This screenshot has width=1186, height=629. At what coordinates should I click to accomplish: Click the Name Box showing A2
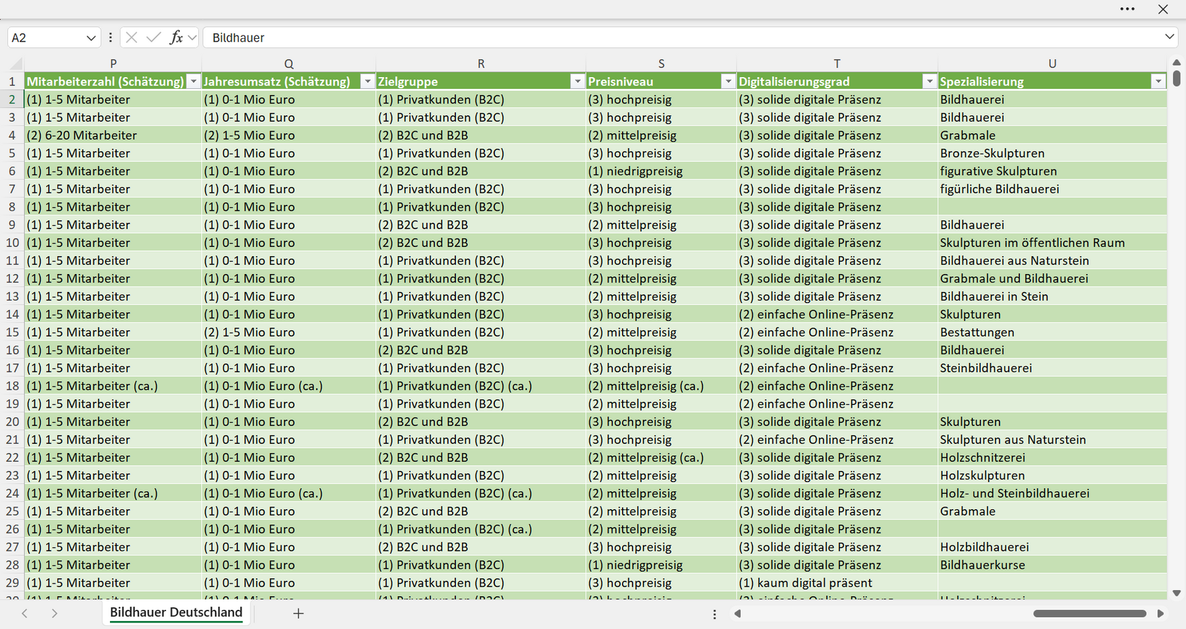(x=46, y=38)
